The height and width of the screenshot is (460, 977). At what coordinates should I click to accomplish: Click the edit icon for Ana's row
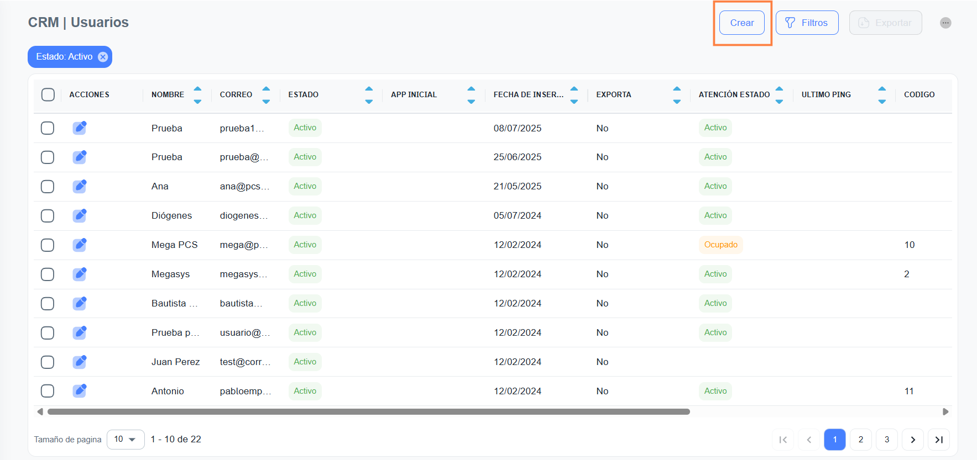tap(80, 186)
